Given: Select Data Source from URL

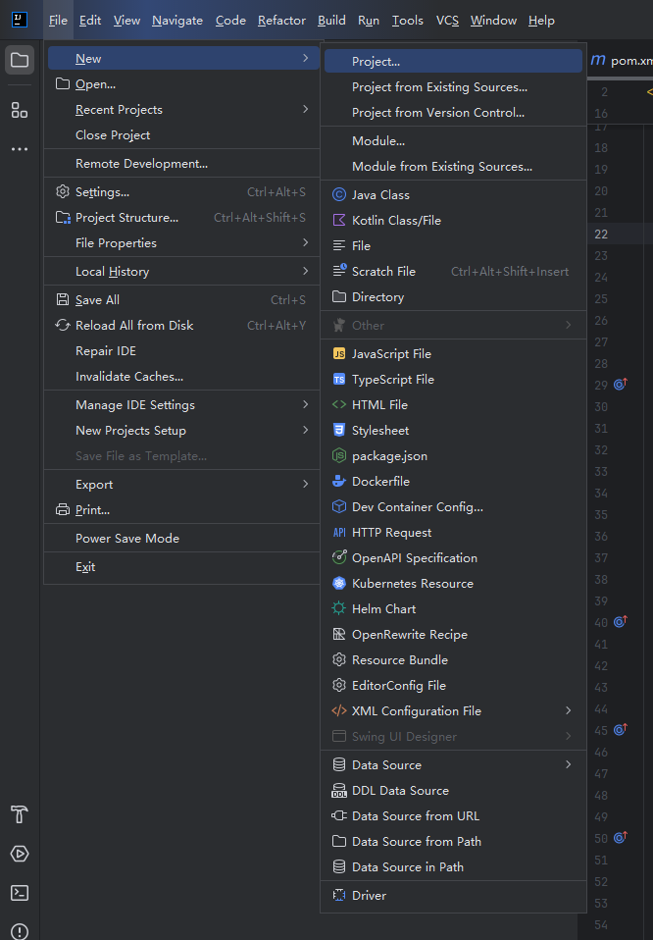Looking at the screenshot, I should [454, 816].
